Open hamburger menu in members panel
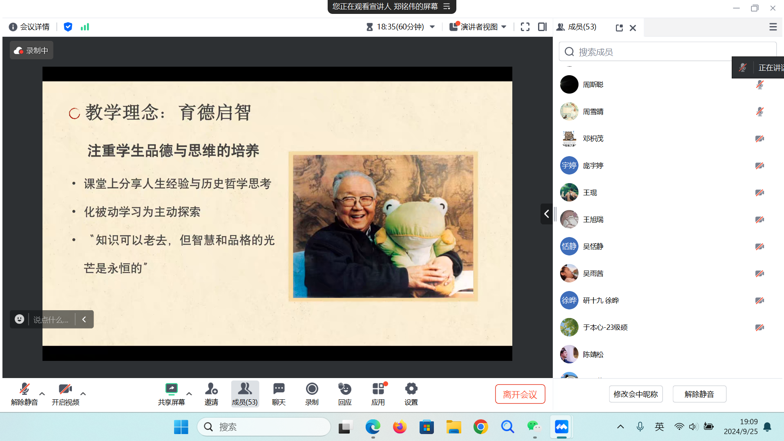 pos(773,27)
